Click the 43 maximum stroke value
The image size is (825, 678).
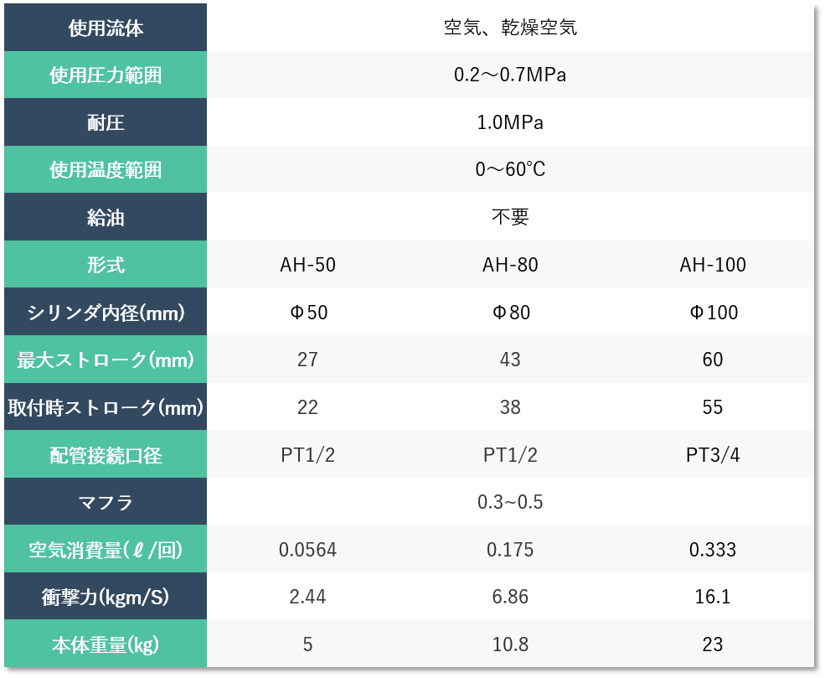(x=510, y=360)
